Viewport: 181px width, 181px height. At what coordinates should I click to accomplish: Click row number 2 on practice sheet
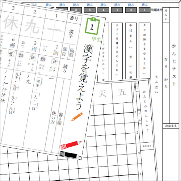click(137, 132)
